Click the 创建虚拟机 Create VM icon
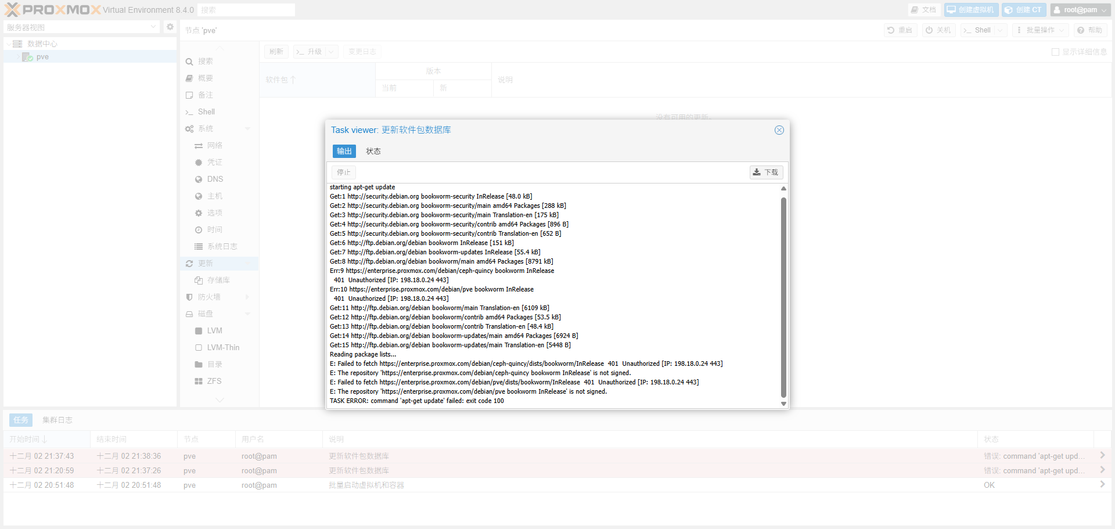Screen dimensions: 1115x529 point(970,9)
